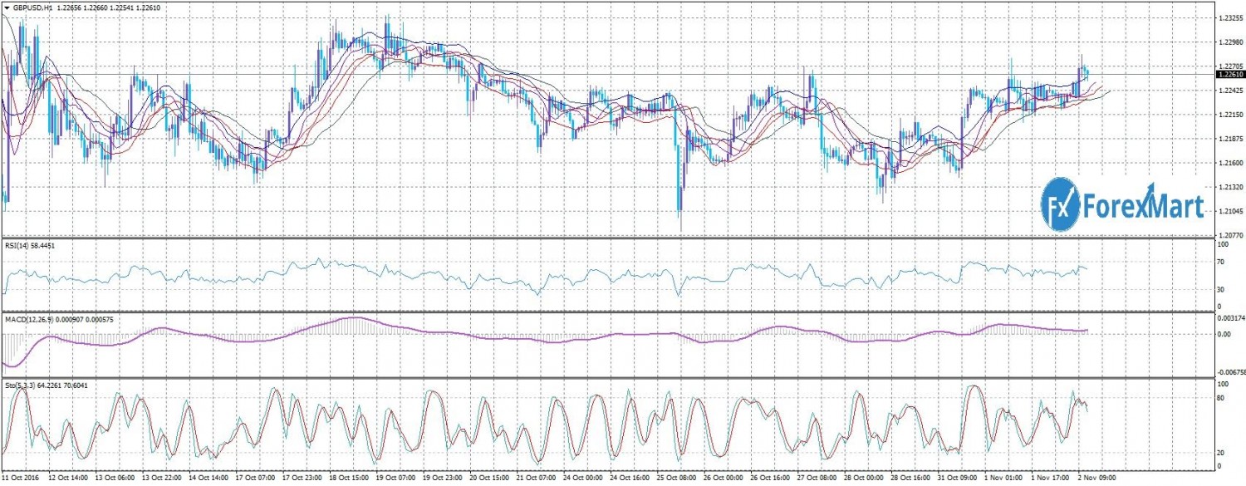This screenshot has width=1246, height=486.
Task: Click the 1.21045 price axis value
Action: pyautogui.click(x=1229, y=212)
